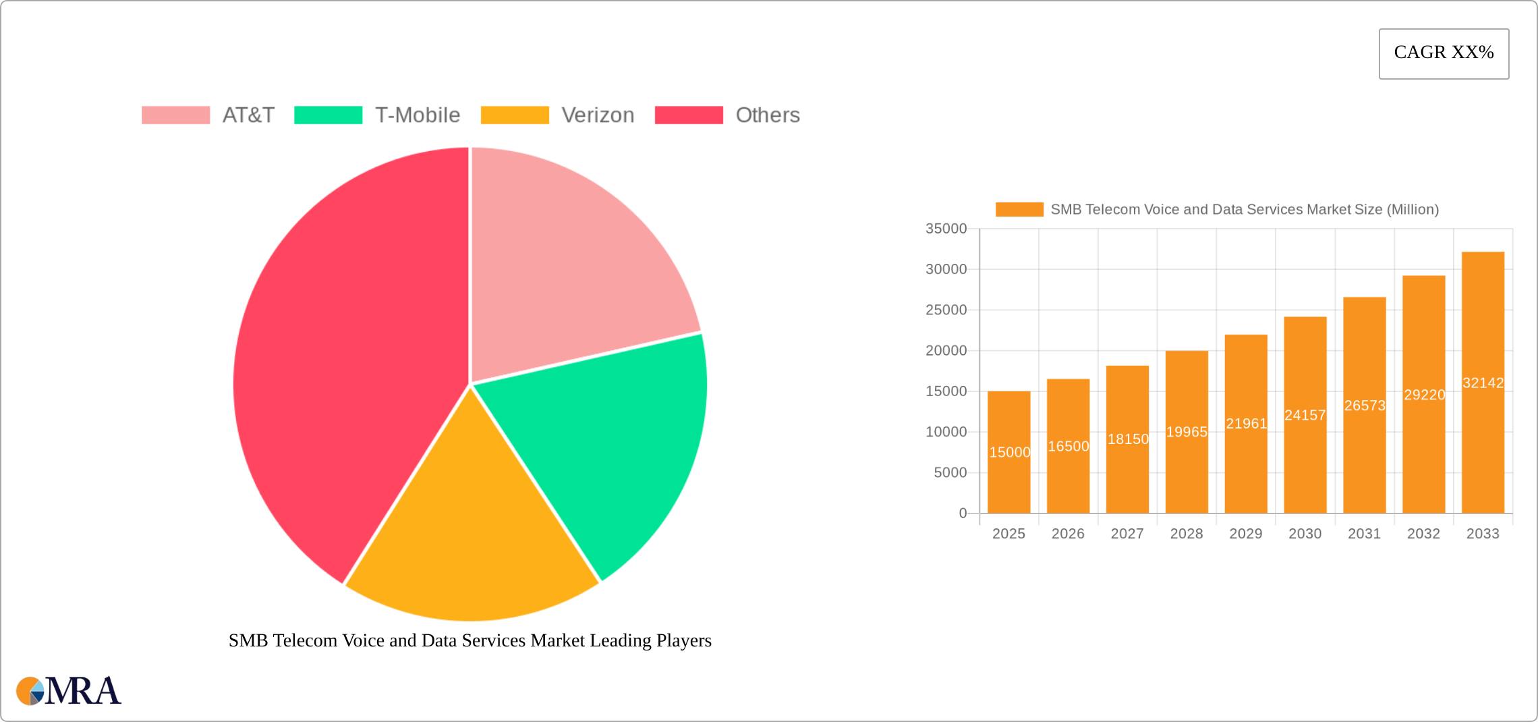The width and height of the screenshot is (1538, 722).
Task: Click the MRA logo pie icon
Action: [30, 691]
